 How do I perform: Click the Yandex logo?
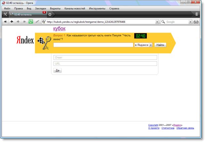pyautogui.click(x=25, y=40)
